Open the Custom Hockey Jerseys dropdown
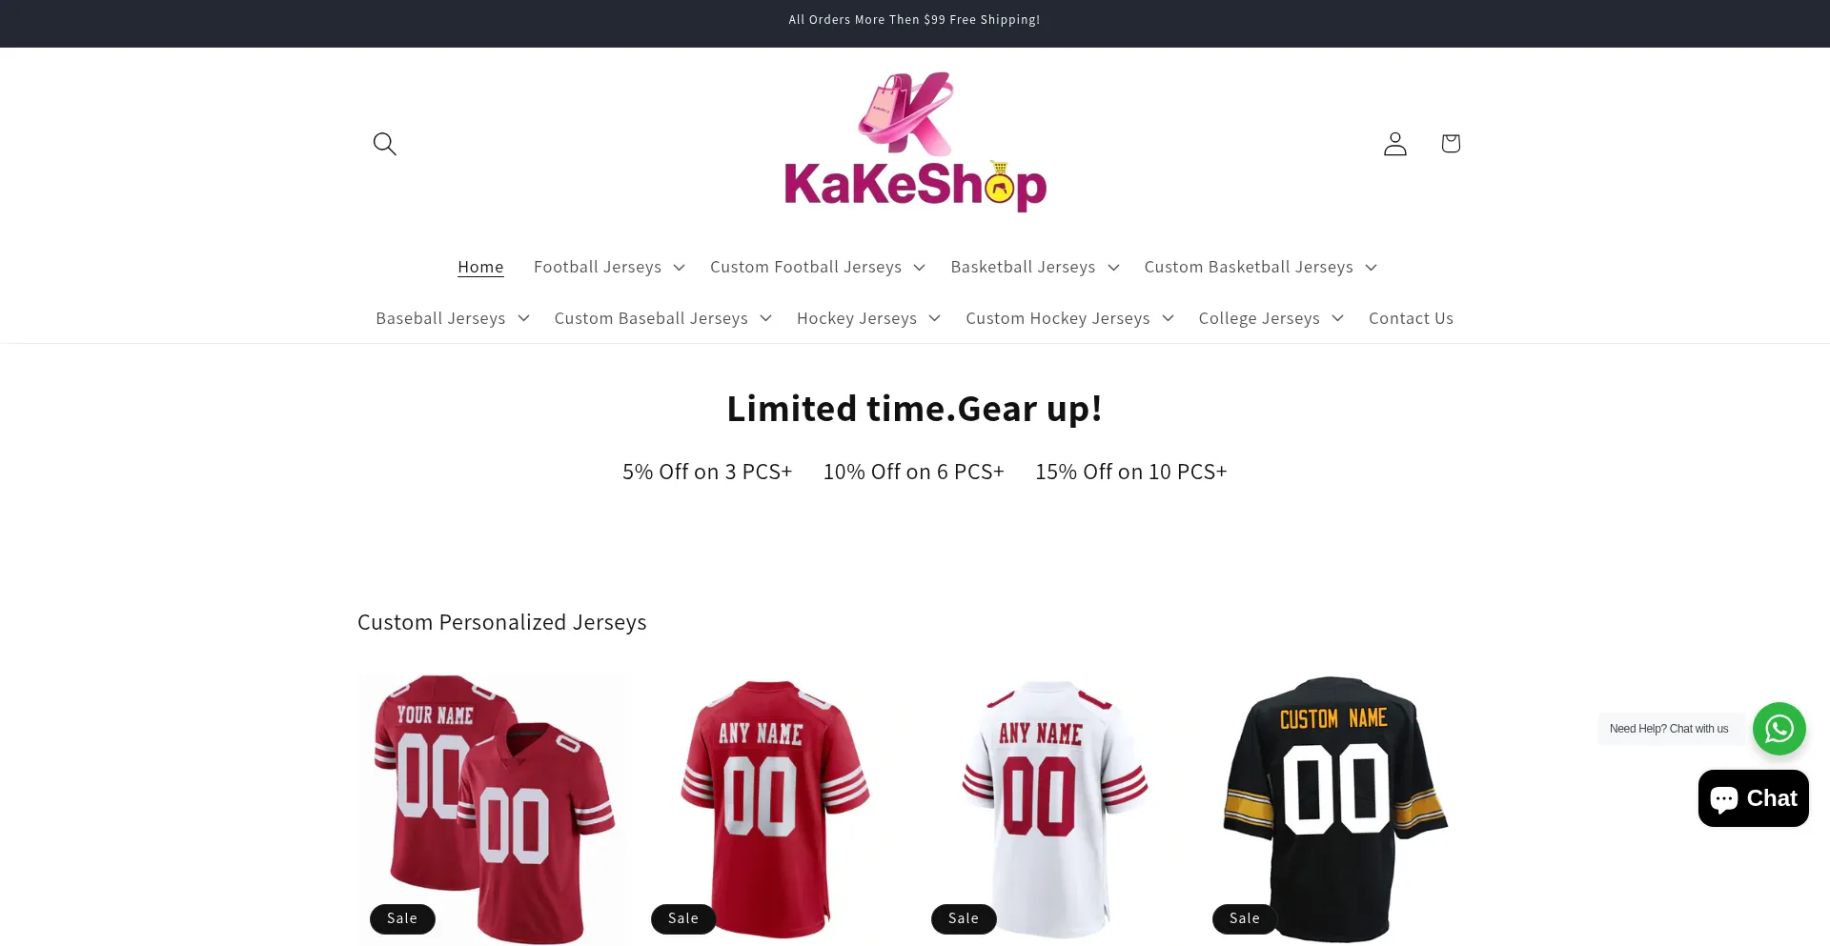The image size is (1830, 946). point(1069,318)
